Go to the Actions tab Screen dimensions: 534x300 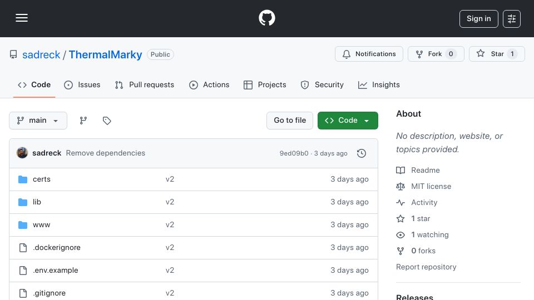coord(209,84)
